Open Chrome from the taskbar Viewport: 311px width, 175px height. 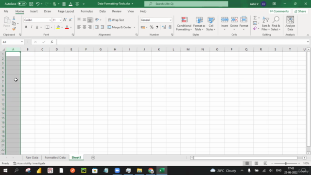coord(151,171)
